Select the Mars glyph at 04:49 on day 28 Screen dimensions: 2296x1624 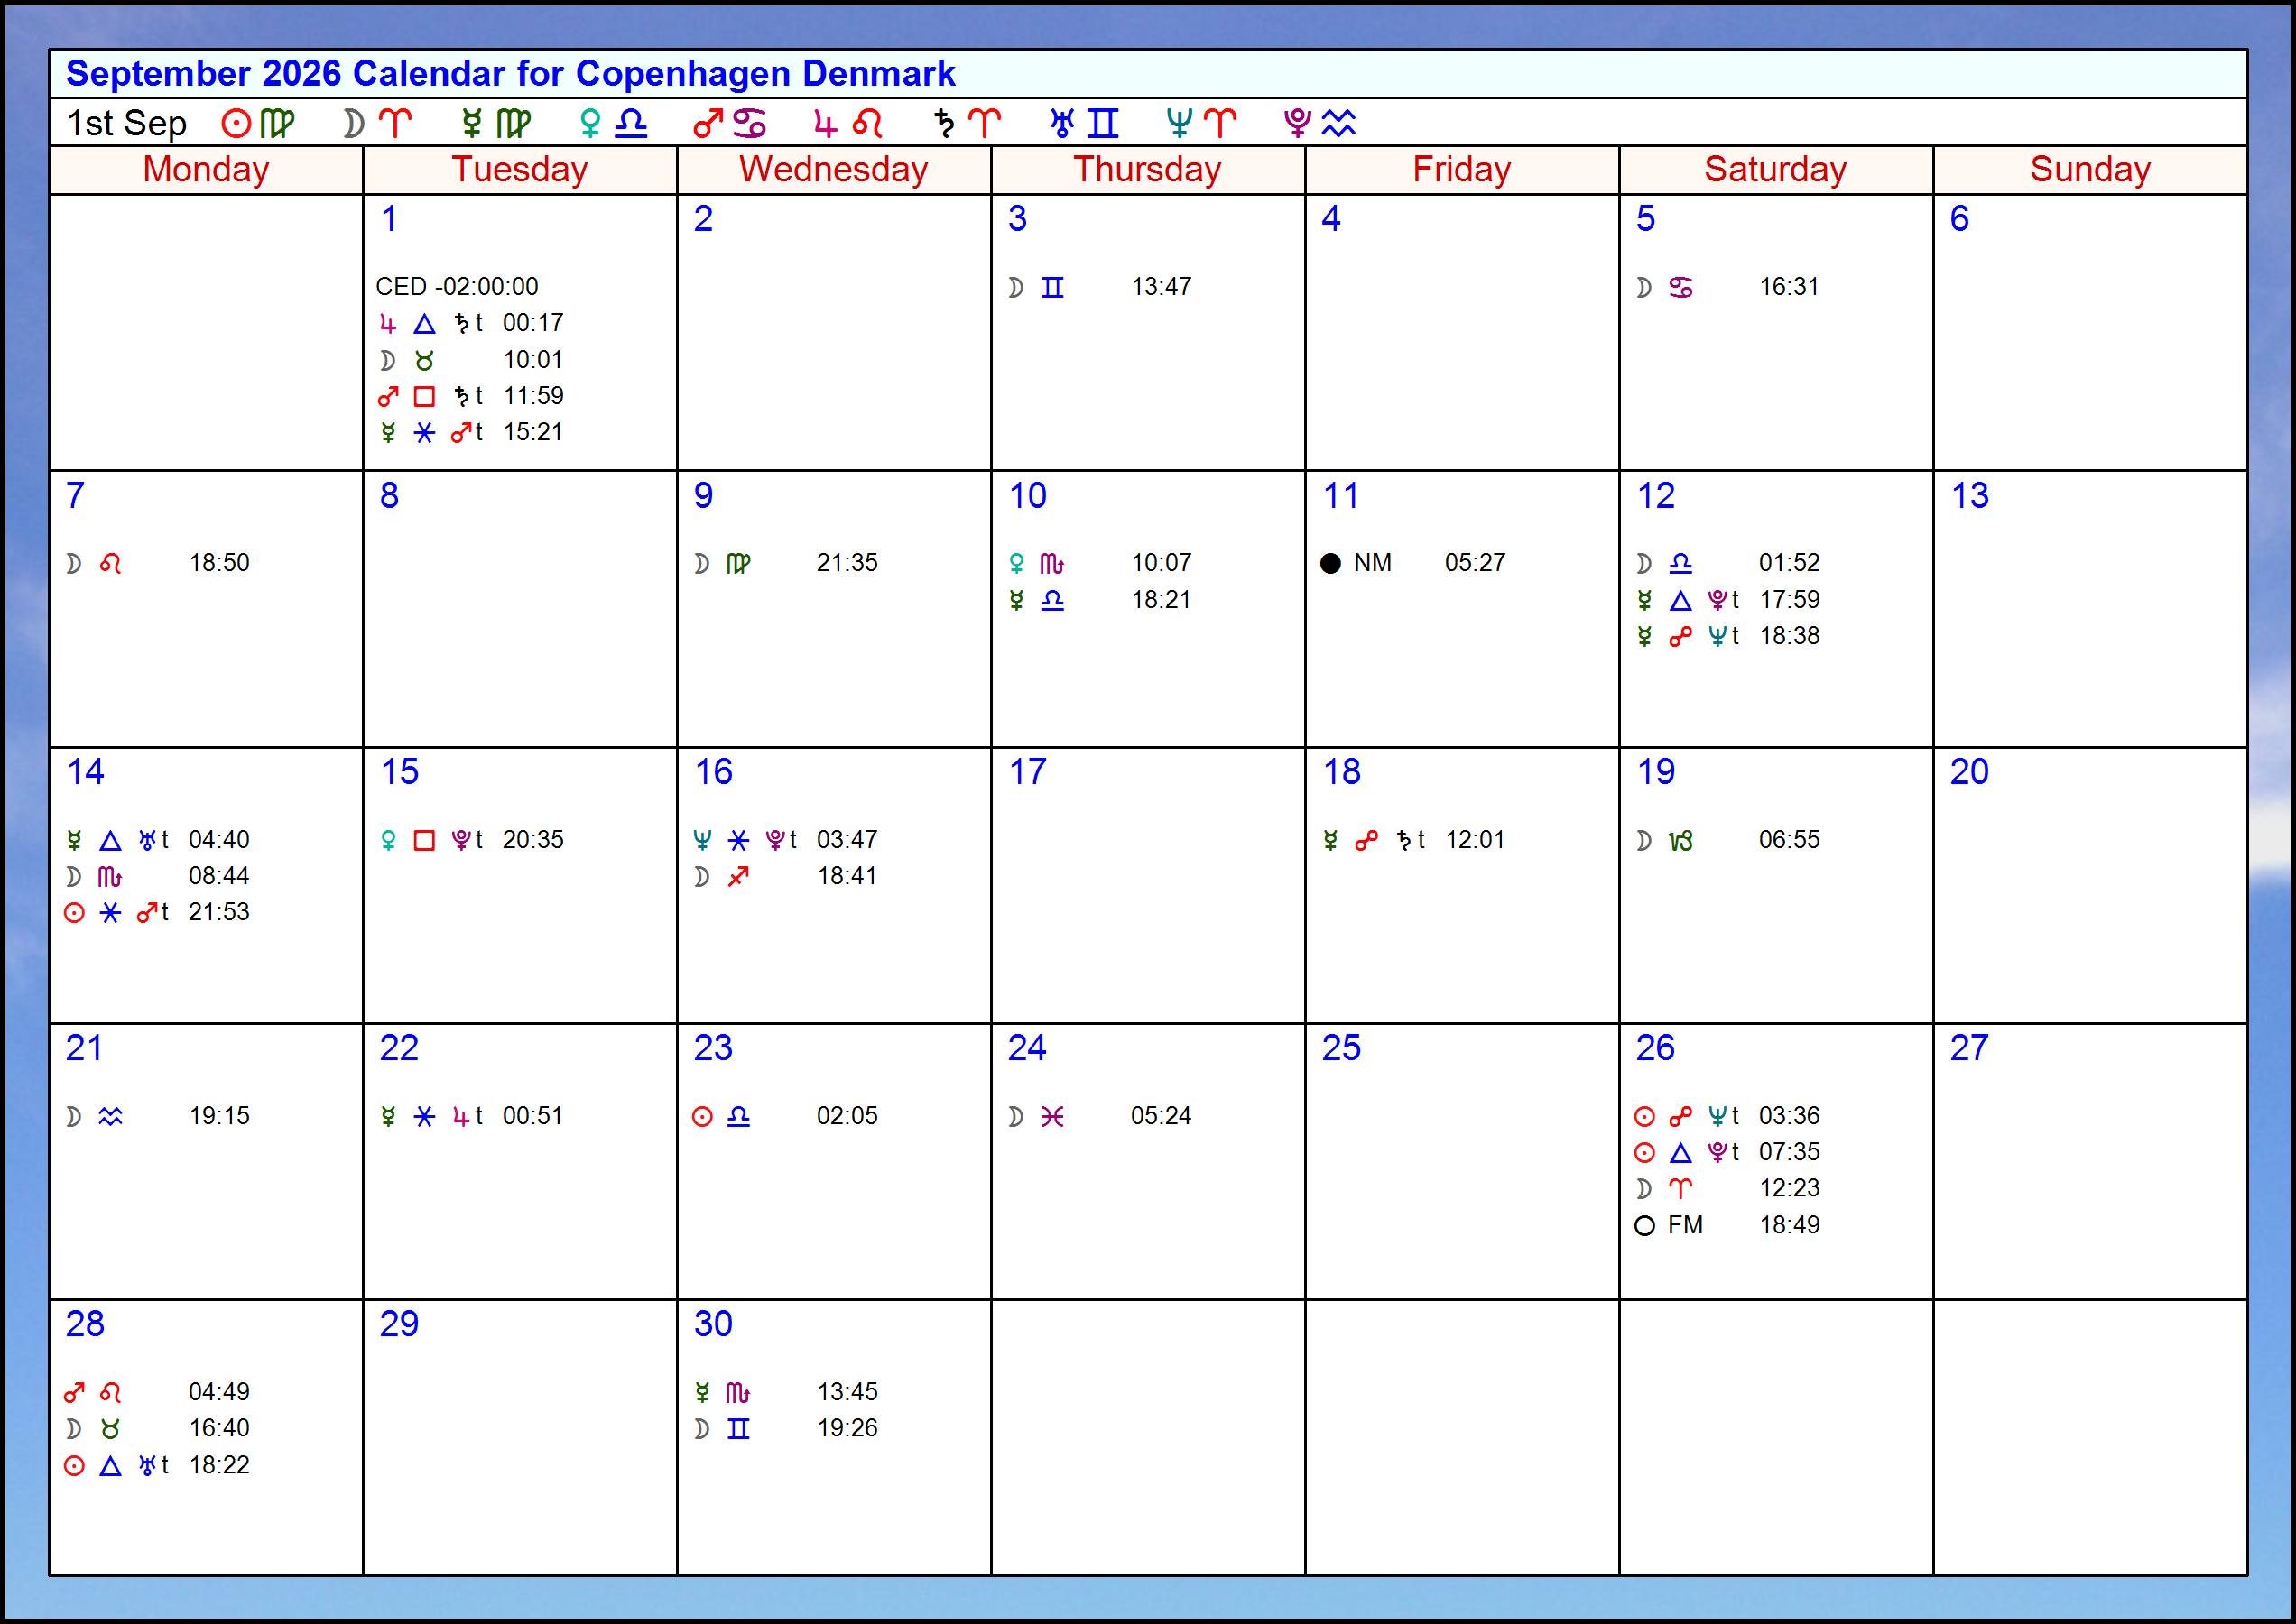coord(74,1393)
